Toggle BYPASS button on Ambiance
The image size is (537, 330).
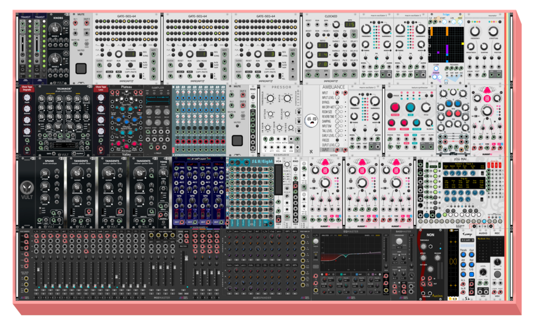337,103
